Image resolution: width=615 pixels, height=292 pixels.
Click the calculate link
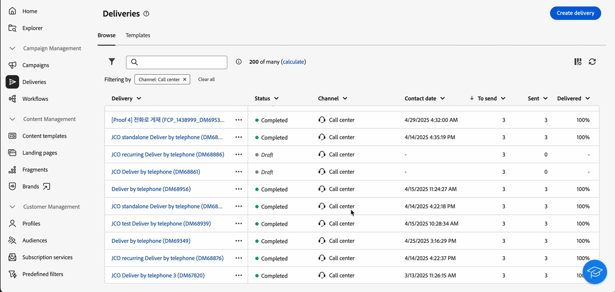pos(293,62)
